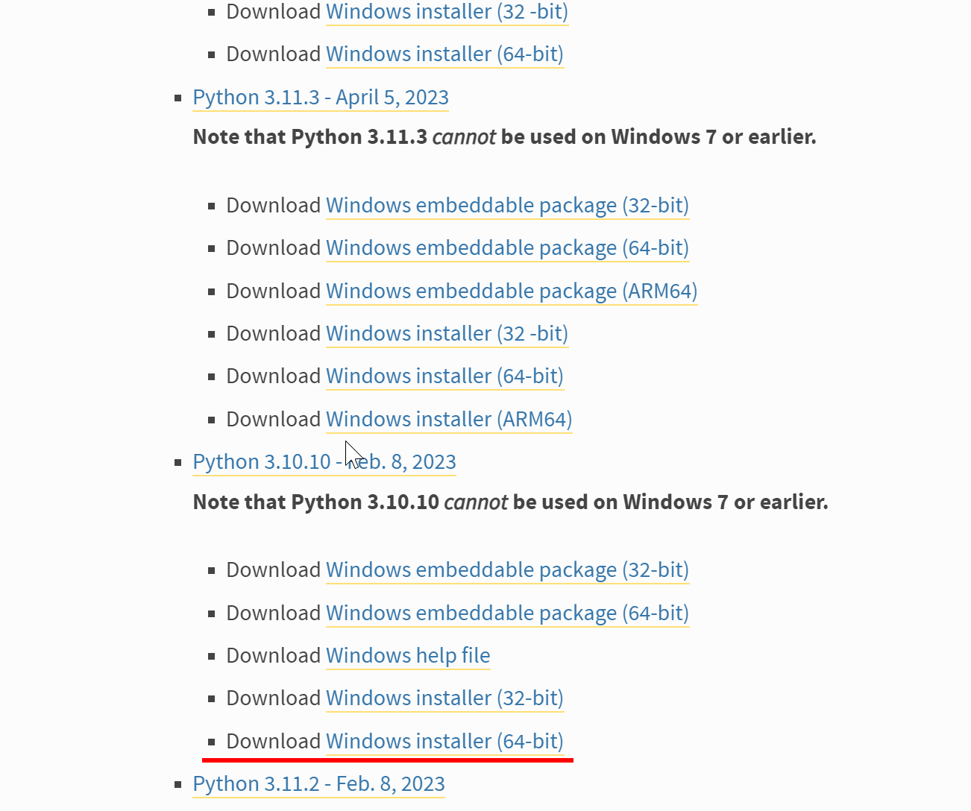The height and width of the screenshot is (811, 971).
Task: Click the topmost Windows installer (32 -bit) link
Action: click(x=447, y=13)
